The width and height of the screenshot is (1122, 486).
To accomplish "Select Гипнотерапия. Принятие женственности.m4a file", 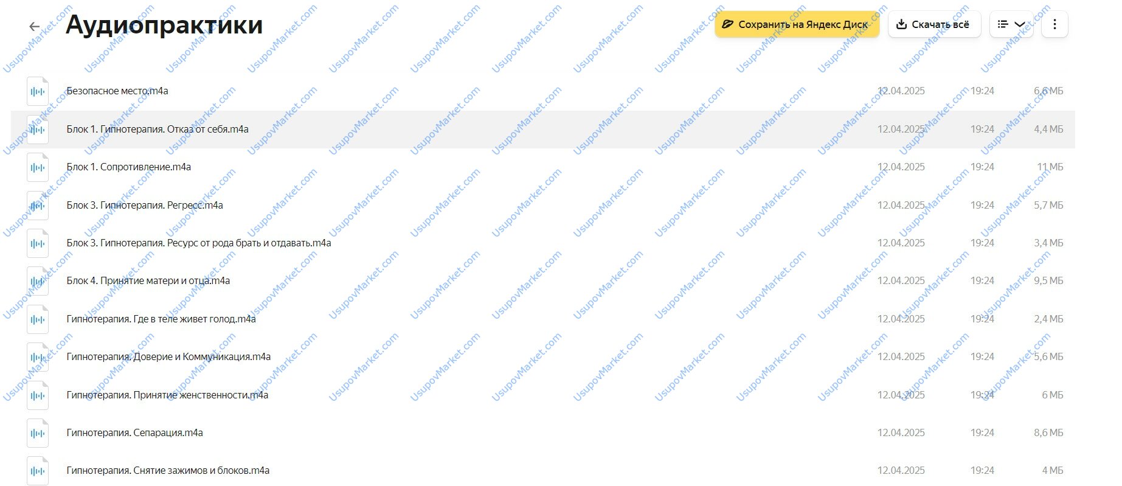I will click(x=167, y=395).
